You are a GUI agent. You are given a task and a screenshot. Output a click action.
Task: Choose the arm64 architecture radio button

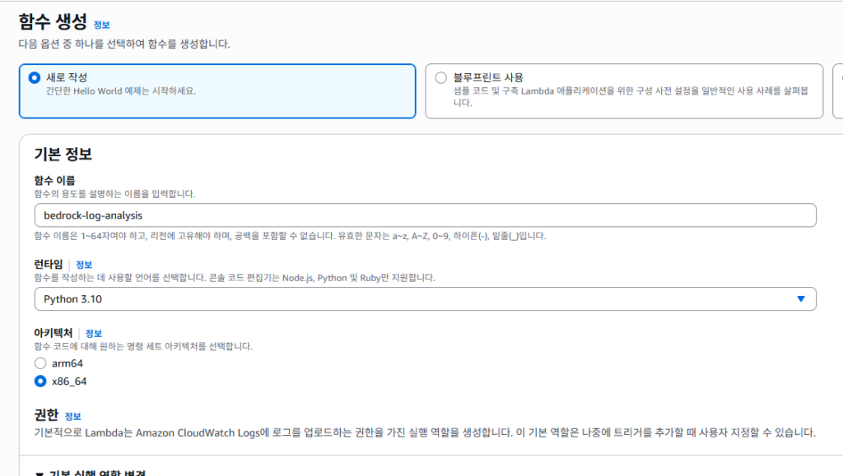click(x=40, y=363)
